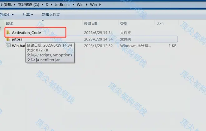Click the Windows 批处理 type cell
This screenshot has height=131, width=206.
click(135, 46)
